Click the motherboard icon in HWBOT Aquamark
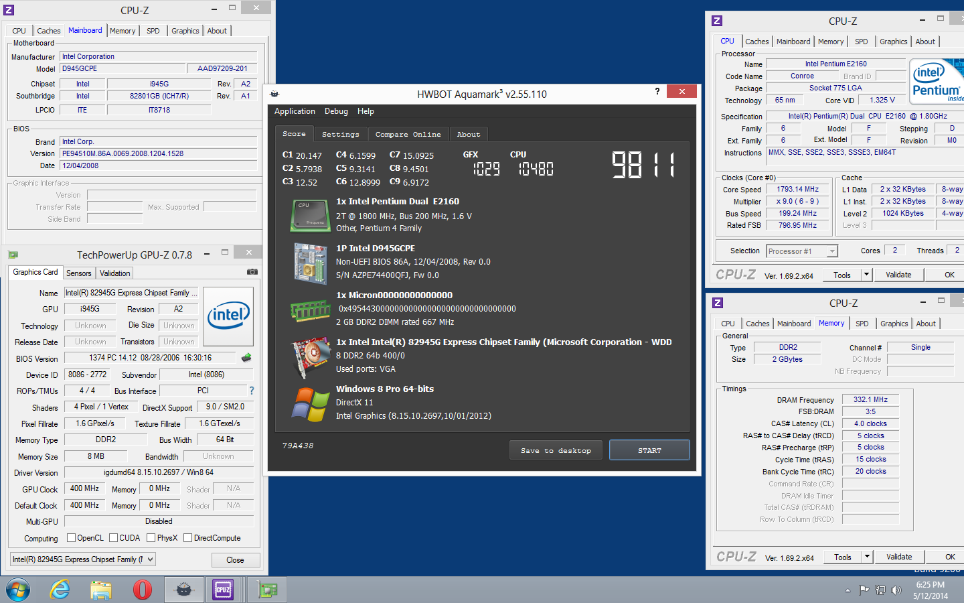The height and width of the screenshot is (603, 964). tap(310, 263)
